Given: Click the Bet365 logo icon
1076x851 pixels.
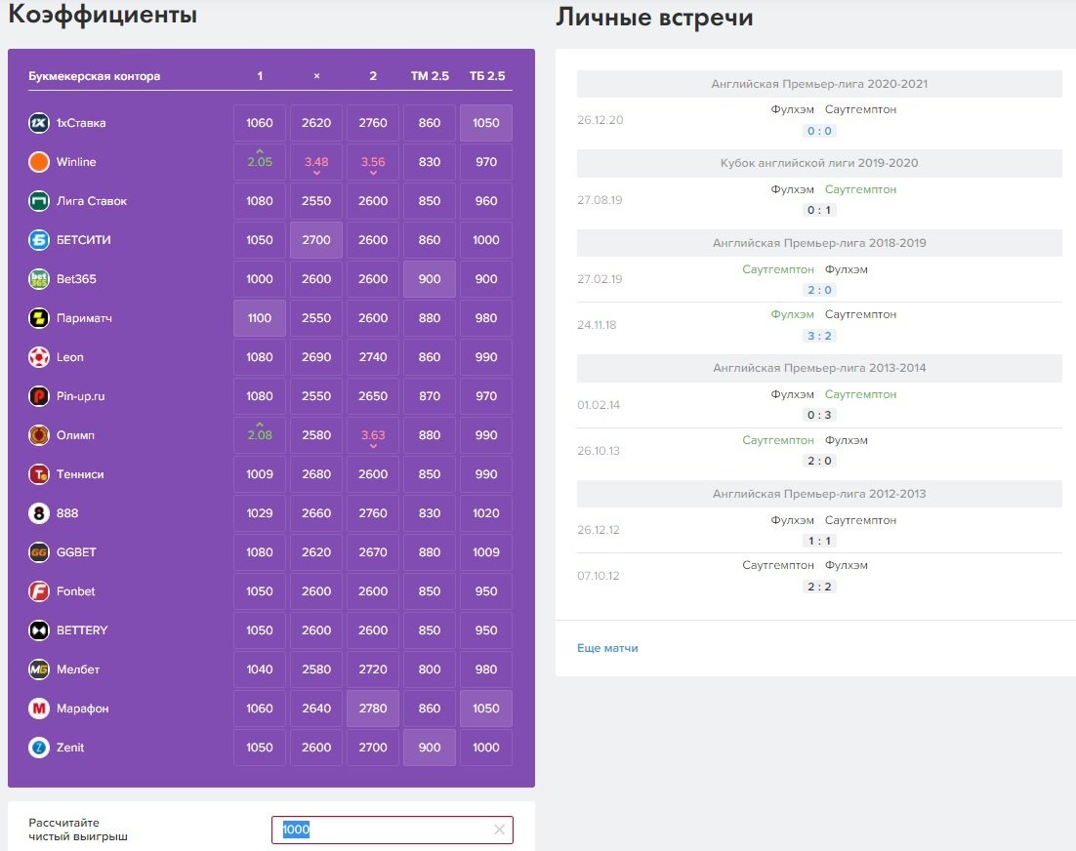Looking at the screenshot, I should pyautogui.click(x=39, y=279).
